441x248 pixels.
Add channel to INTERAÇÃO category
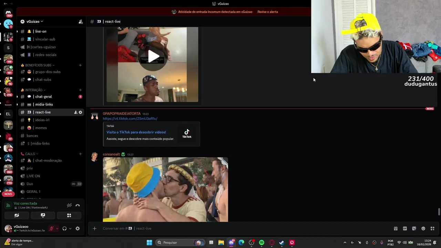[80, 90]
